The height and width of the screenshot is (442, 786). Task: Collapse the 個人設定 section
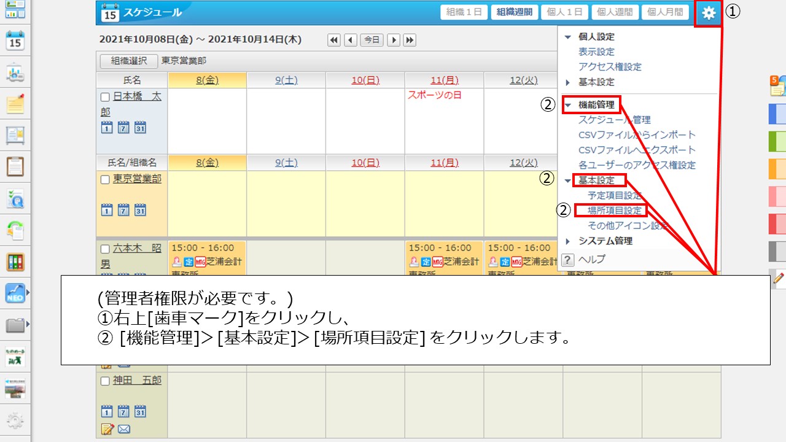[567, 37]
